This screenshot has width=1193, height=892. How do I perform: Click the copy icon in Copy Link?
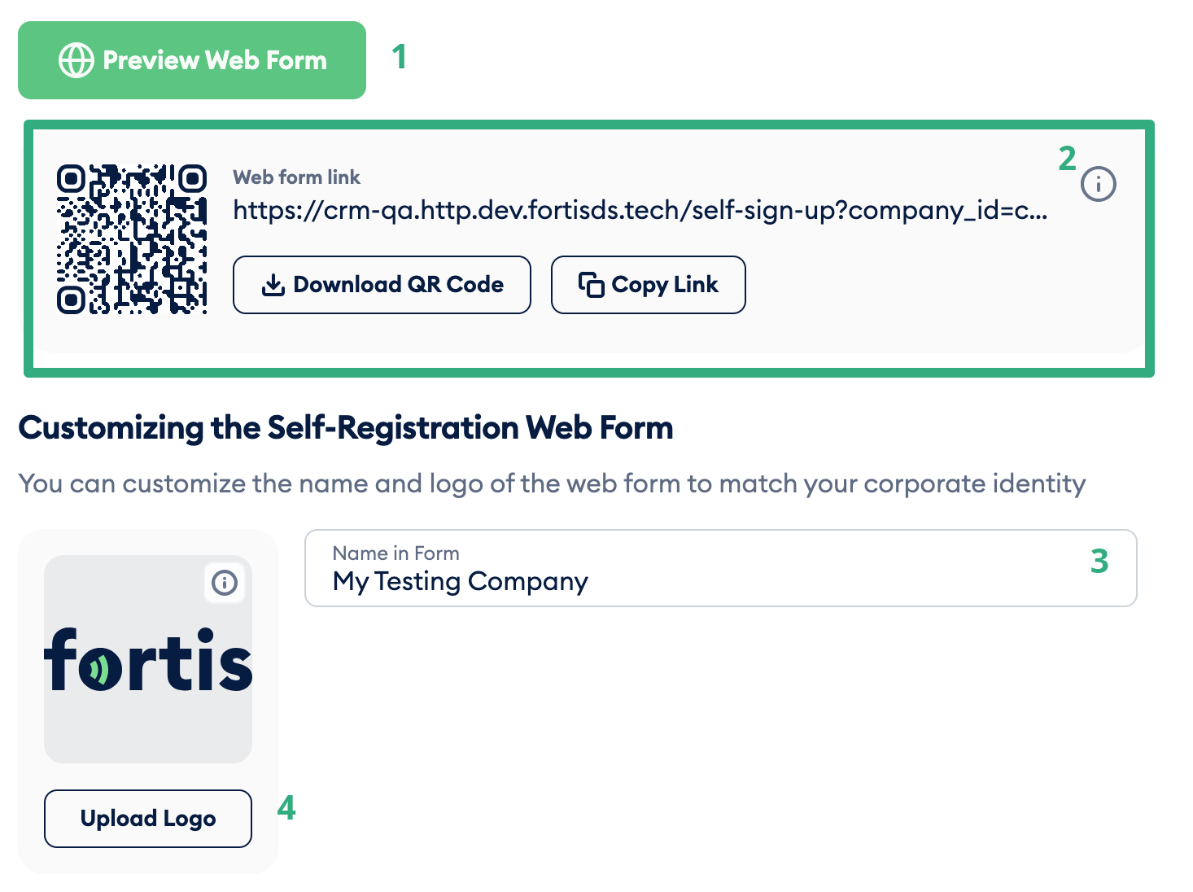point(592,285)
